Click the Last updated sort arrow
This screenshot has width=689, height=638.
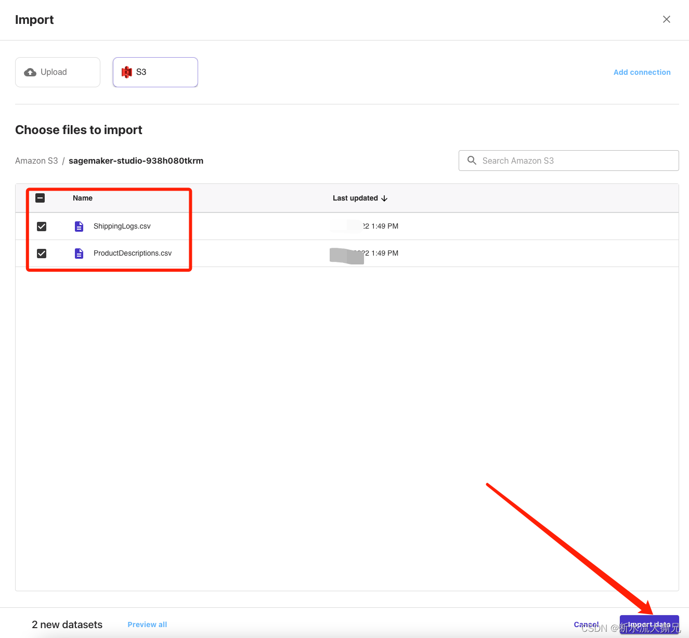pyautogui.click(x=384, y=198)
